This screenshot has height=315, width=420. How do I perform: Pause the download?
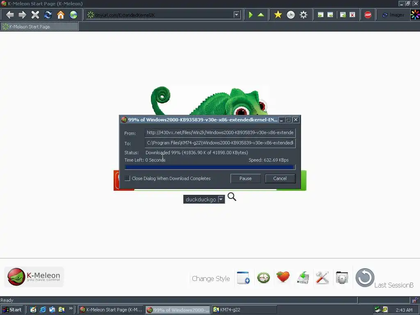click(246, 178)
